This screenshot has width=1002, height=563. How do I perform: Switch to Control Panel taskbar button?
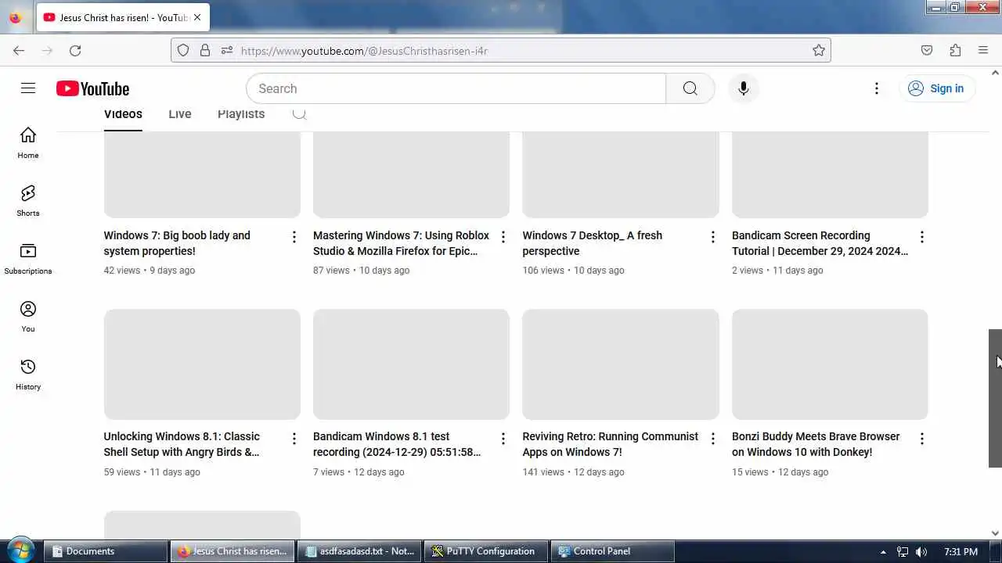[x=613, y=551]
